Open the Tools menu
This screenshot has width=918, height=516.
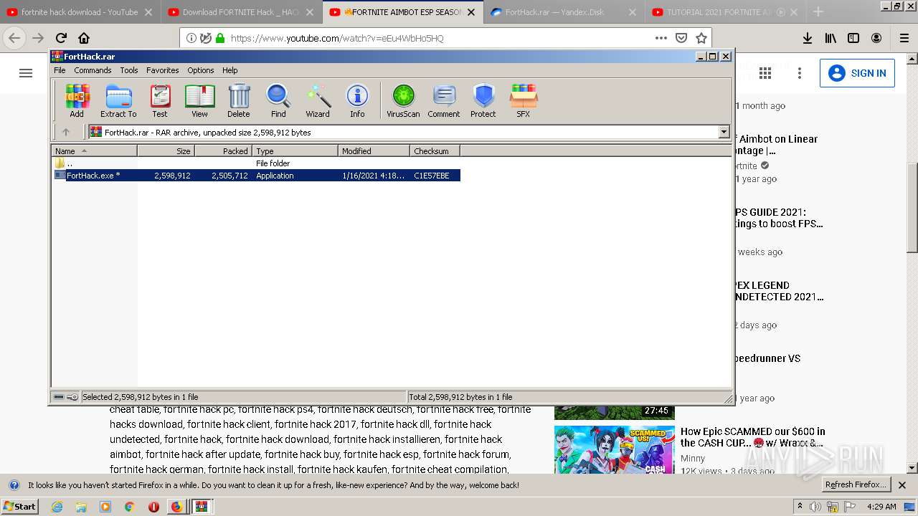tap(129, 70)
